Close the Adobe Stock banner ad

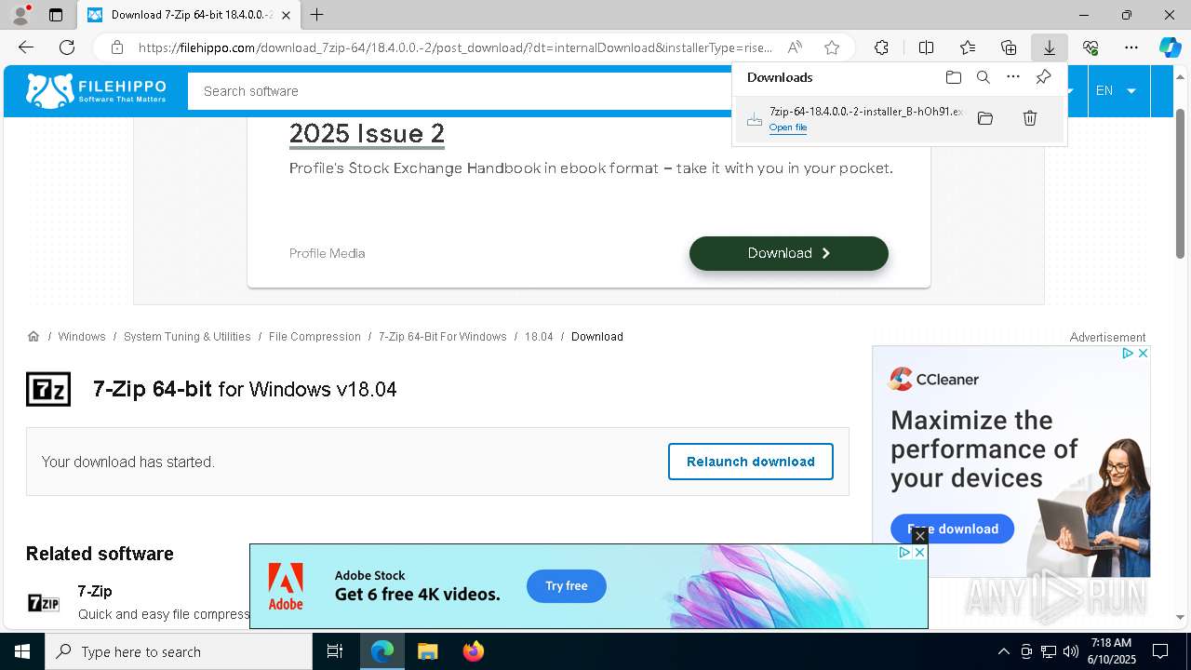pyautogui.click(x=919, y=552)
